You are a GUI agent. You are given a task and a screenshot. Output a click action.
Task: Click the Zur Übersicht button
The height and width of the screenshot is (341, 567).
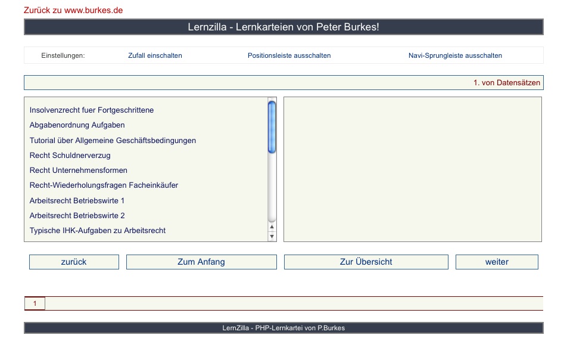pyautogui.click(x=366, y=262)
